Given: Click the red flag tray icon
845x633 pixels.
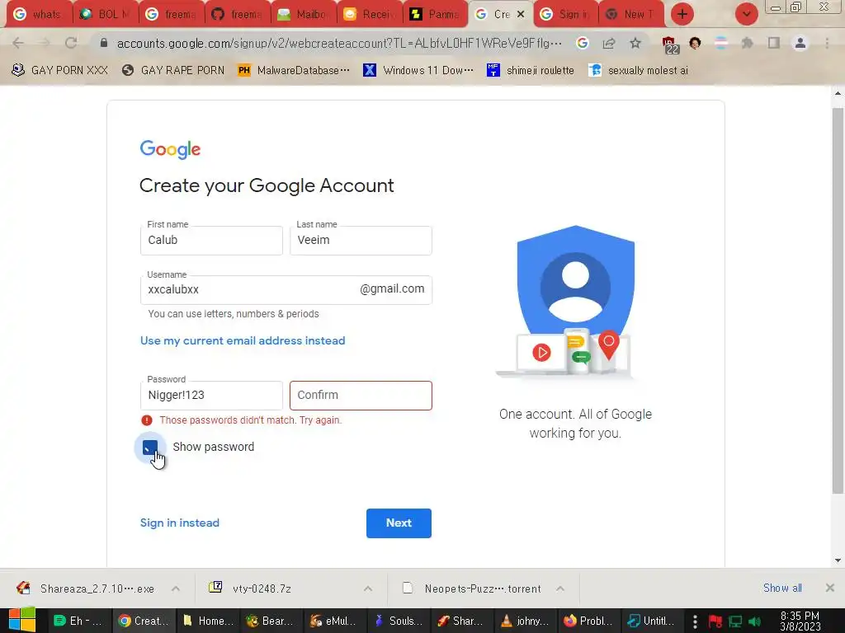Looking at the screenshot, I should [x=715, y=621].
